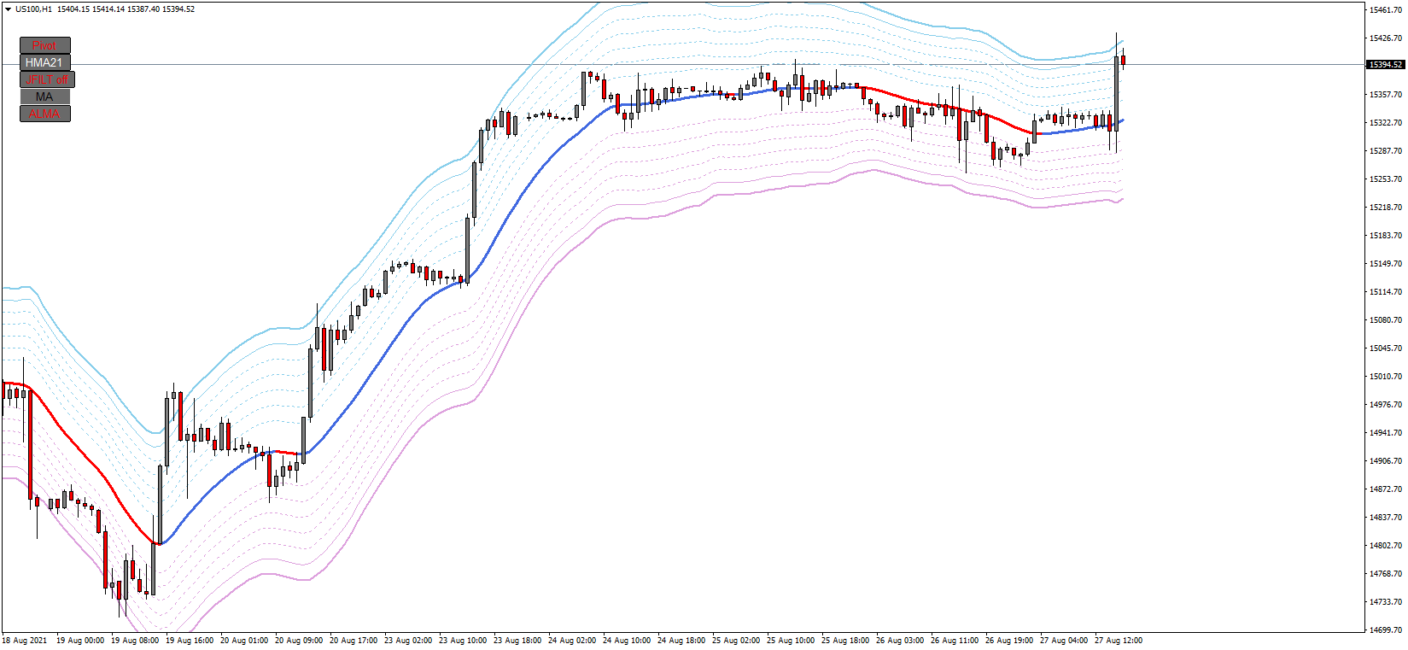Click time axis label '20 Aug 17:00'
Image resolution: width=1408 pixels, height=650 pixels.
353,641
